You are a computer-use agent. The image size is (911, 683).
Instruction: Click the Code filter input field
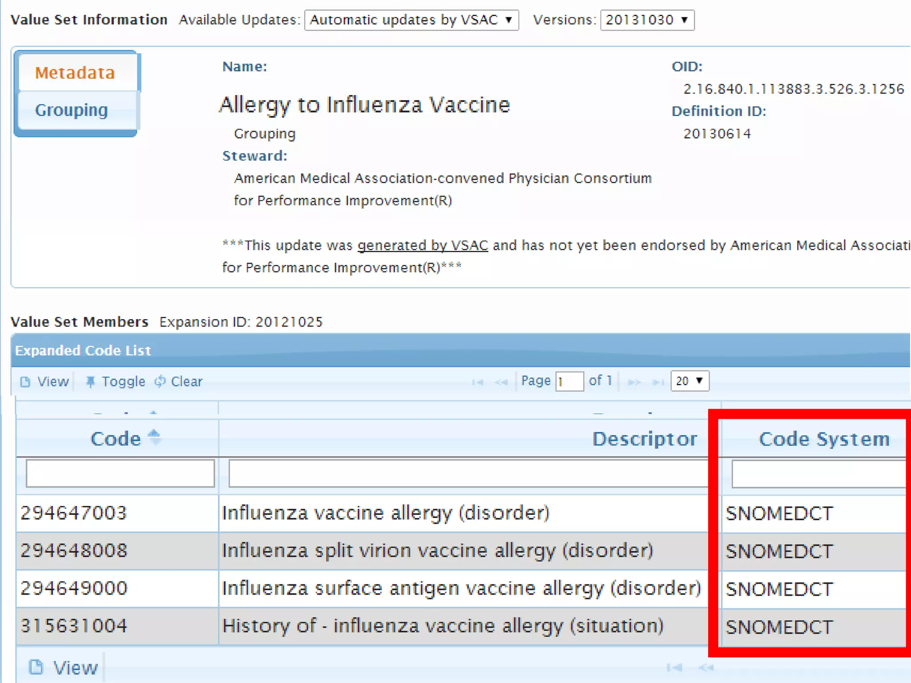click(120, 474)
